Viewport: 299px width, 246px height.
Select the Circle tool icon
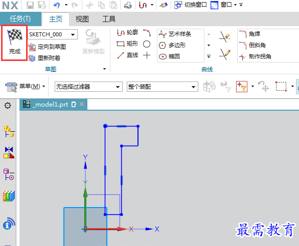pos(147,44)
